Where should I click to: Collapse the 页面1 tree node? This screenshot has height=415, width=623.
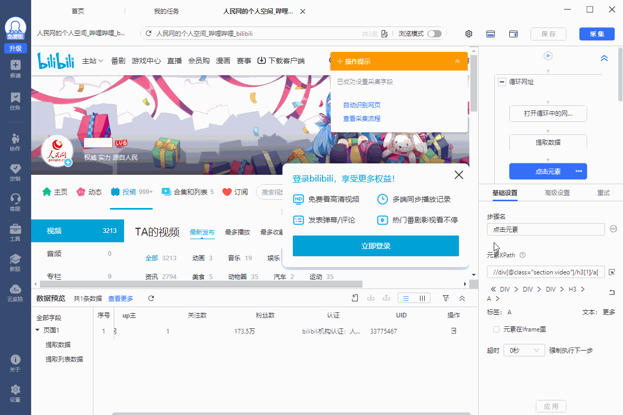pyautogui.click(x=37, y=330)
